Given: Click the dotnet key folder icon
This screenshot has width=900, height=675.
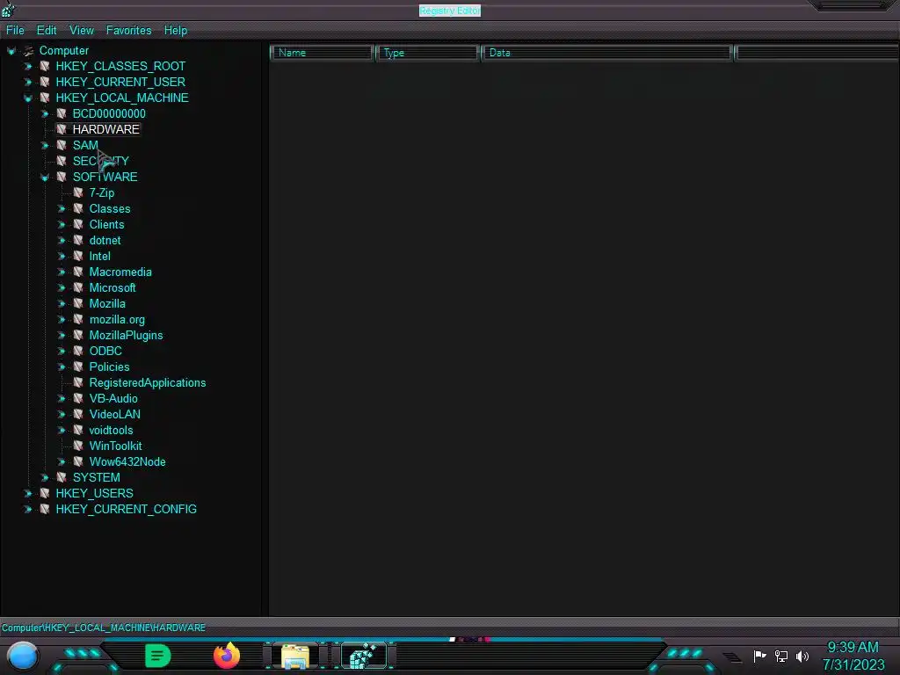Looking at the screenshot, I should pos(78,241).
